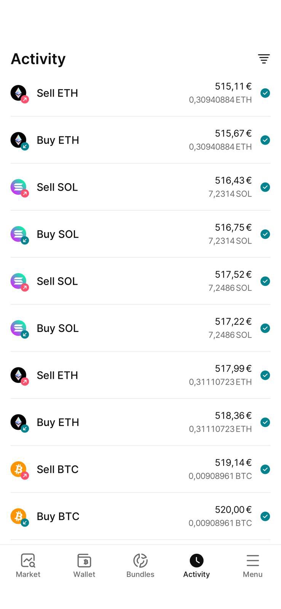The height and width of the screenshot is (609, 281).
Task: Tap the Bitcoin icon on the 520,00 € purchase
Action: click(18, 516)
